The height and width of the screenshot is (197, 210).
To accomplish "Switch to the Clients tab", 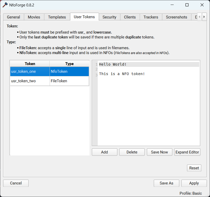I will 130,17.
